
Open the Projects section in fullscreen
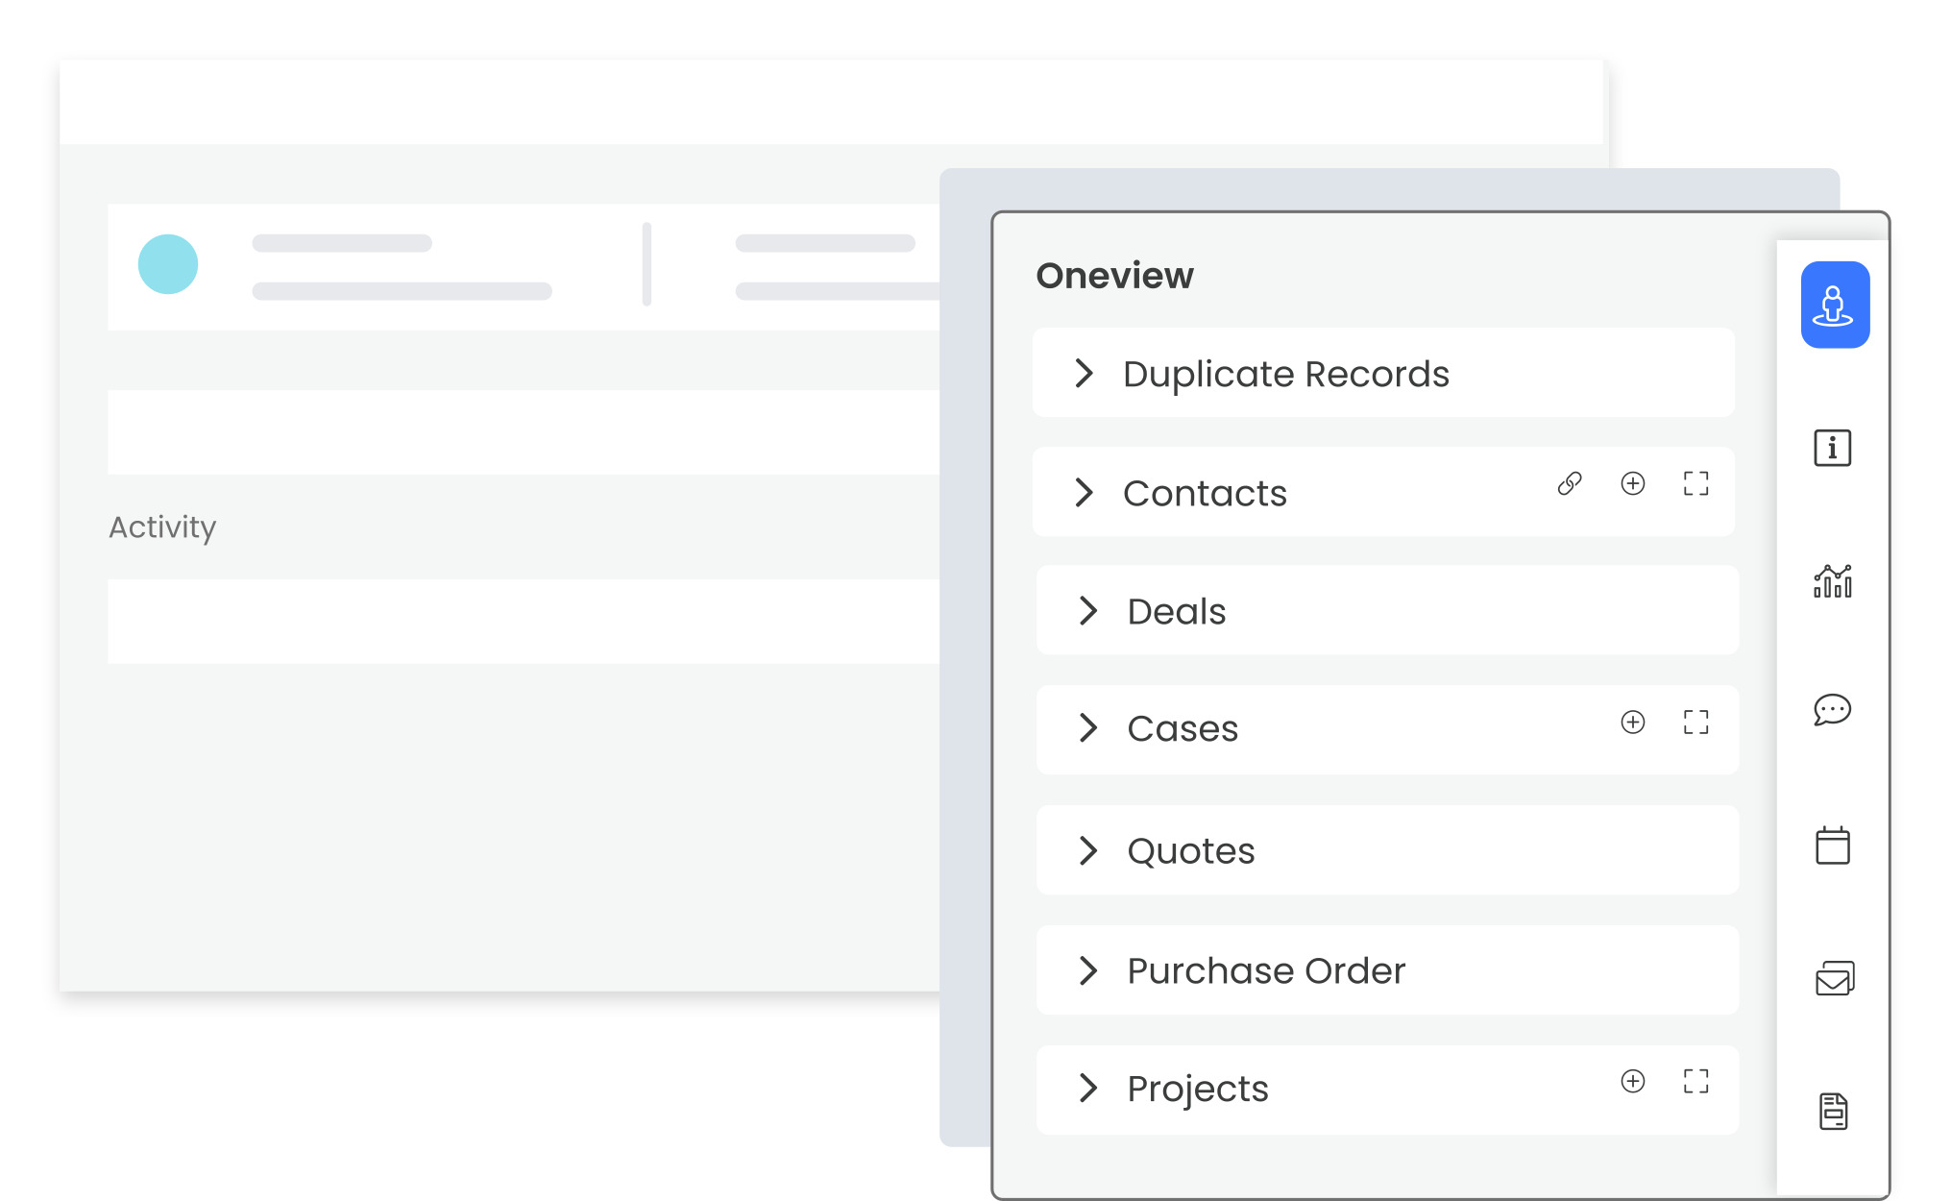pos(1695,1081)
